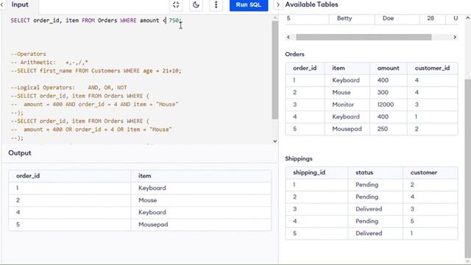Click the tables horizontal scrollbar thumb
Screen dimensions: 471x265
click(x=364, y=37)
